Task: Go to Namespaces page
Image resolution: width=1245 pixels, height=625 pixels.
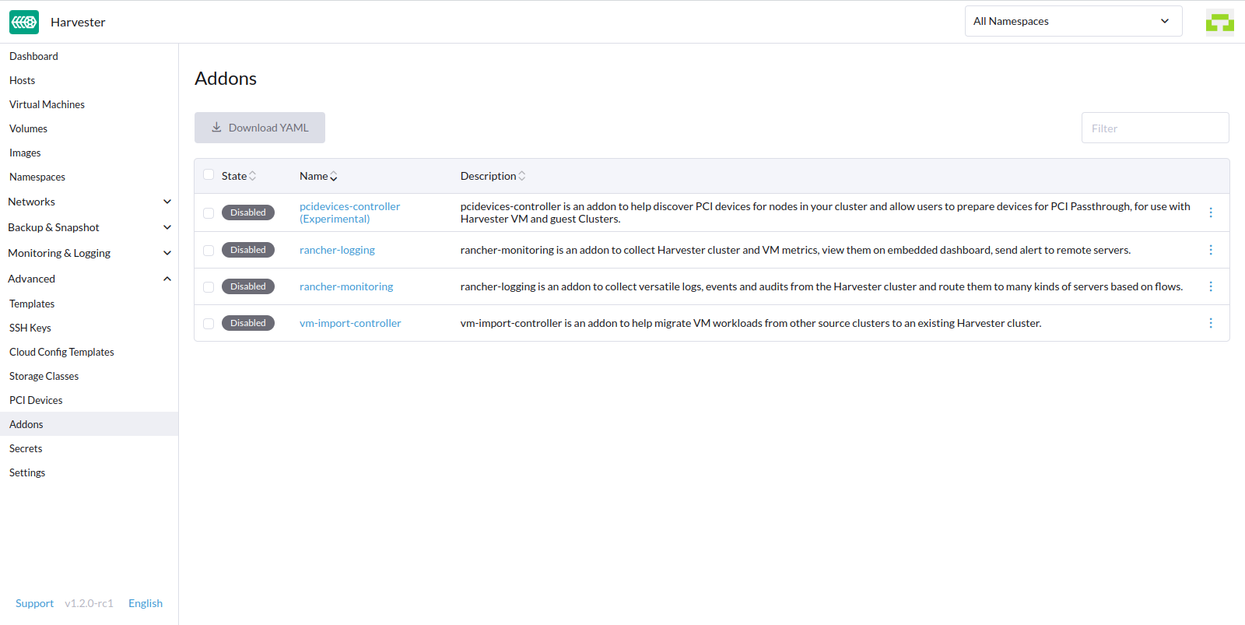Action: point(37,177)
